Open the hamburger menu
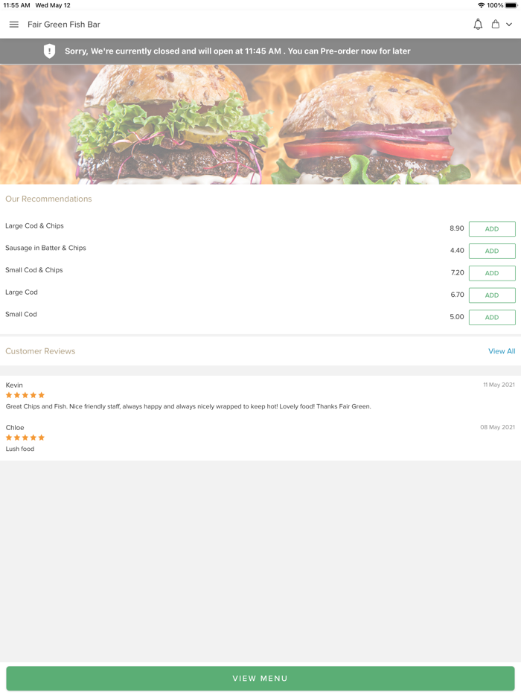521x695 pixels. click(x=13, y=25)
